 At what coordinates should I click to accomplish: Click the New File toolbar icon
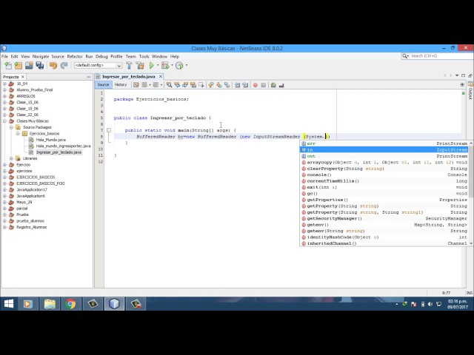(8, 66)
